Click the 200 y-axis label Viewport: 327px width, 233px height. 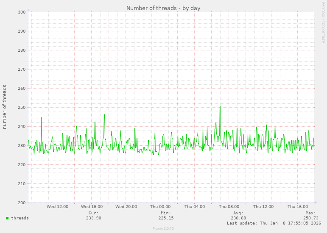click(22, 203)
